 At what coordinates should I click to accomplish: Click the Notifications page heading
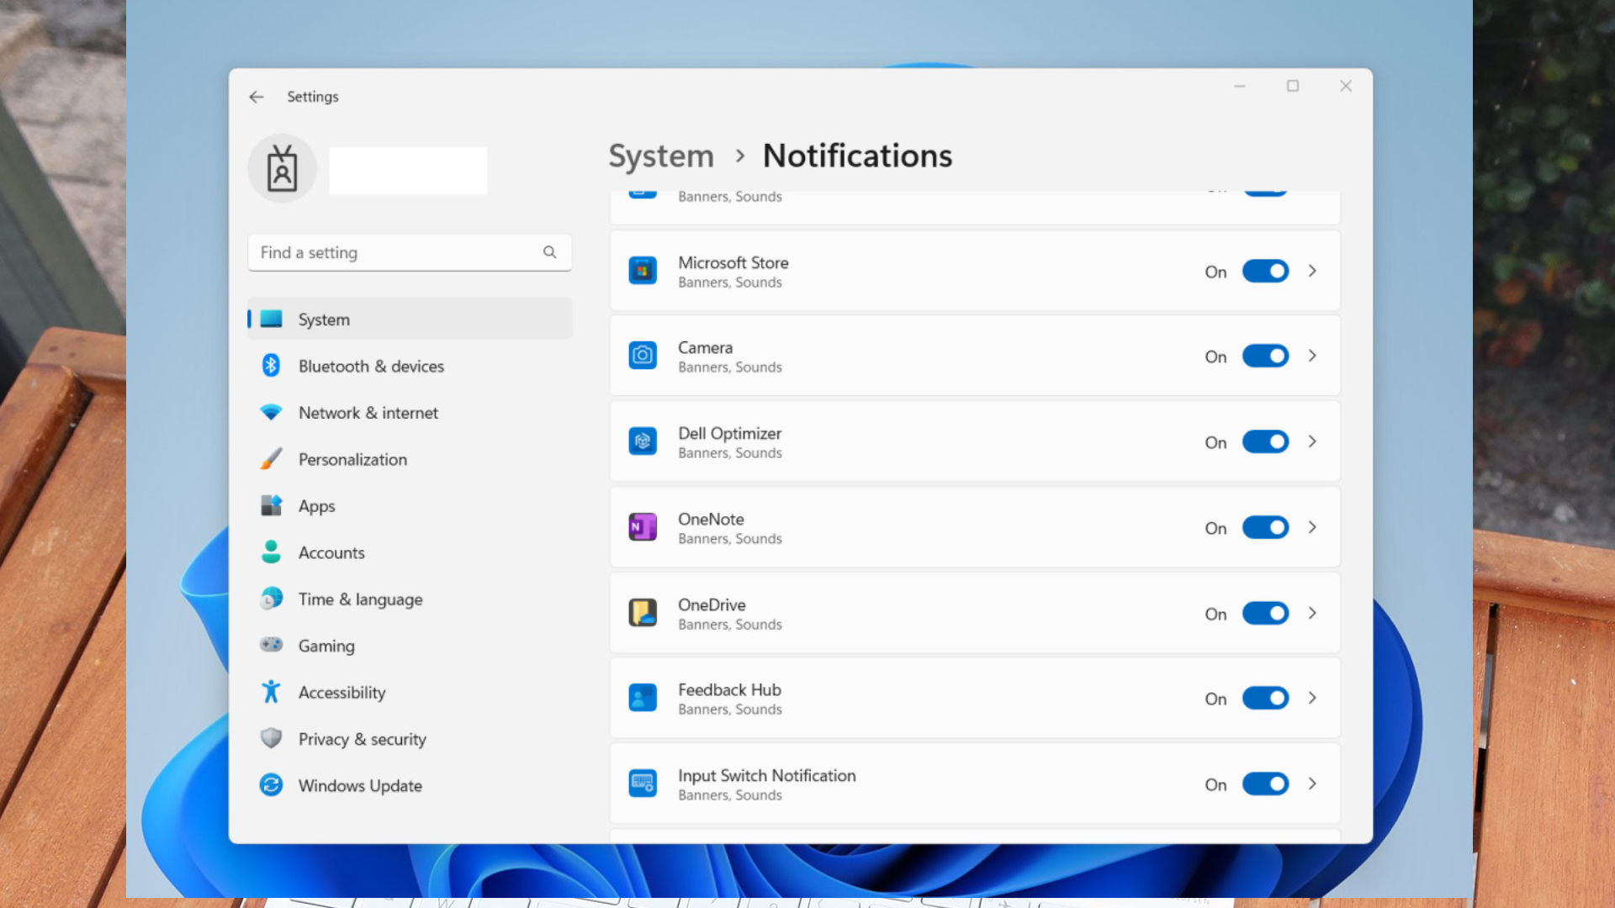pos(857,156)
